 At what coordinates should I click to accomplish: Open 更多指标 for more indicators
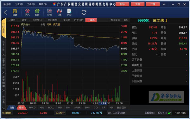(x=121, y=108)
